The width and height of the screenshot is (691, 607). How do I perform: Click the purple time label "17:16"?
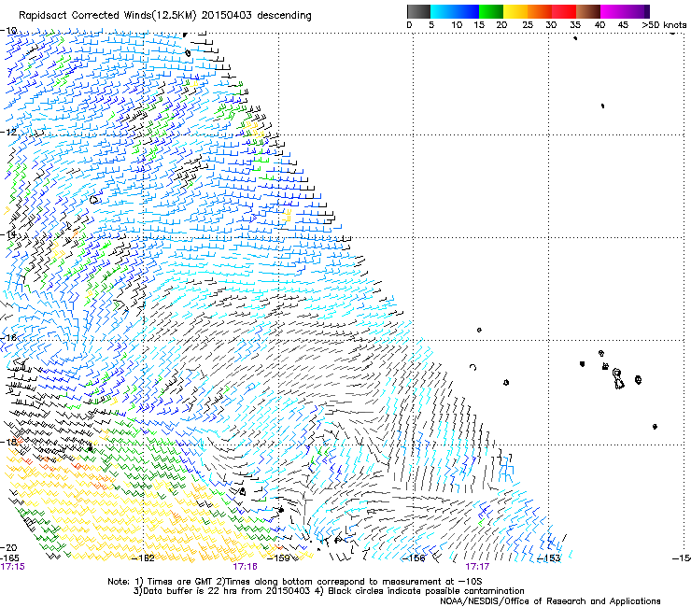point(245,567)
